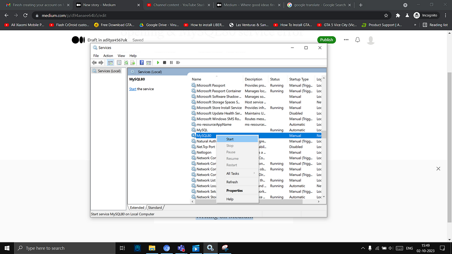Open the Reading list
The image size is (452, 254).
[435, 25]
